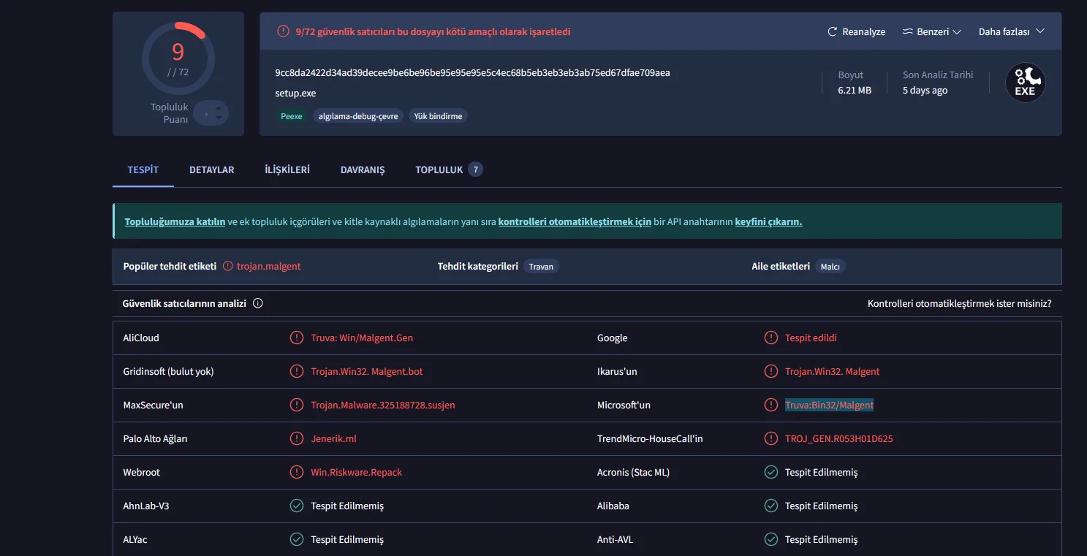This screenshot has height=556, width=1087.
Task: Select the algılama-debug-çevre tag
Action: click(x=358, y=116)
